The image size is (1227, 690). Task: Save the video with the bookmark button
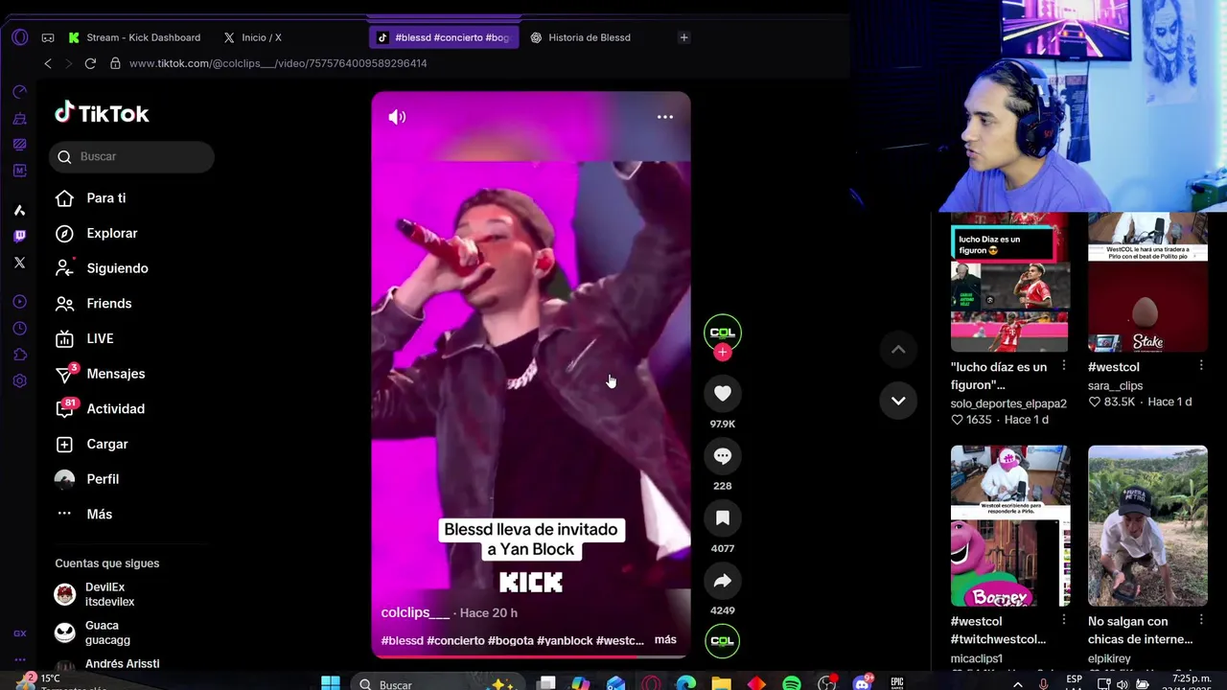[x=723, y=518]
